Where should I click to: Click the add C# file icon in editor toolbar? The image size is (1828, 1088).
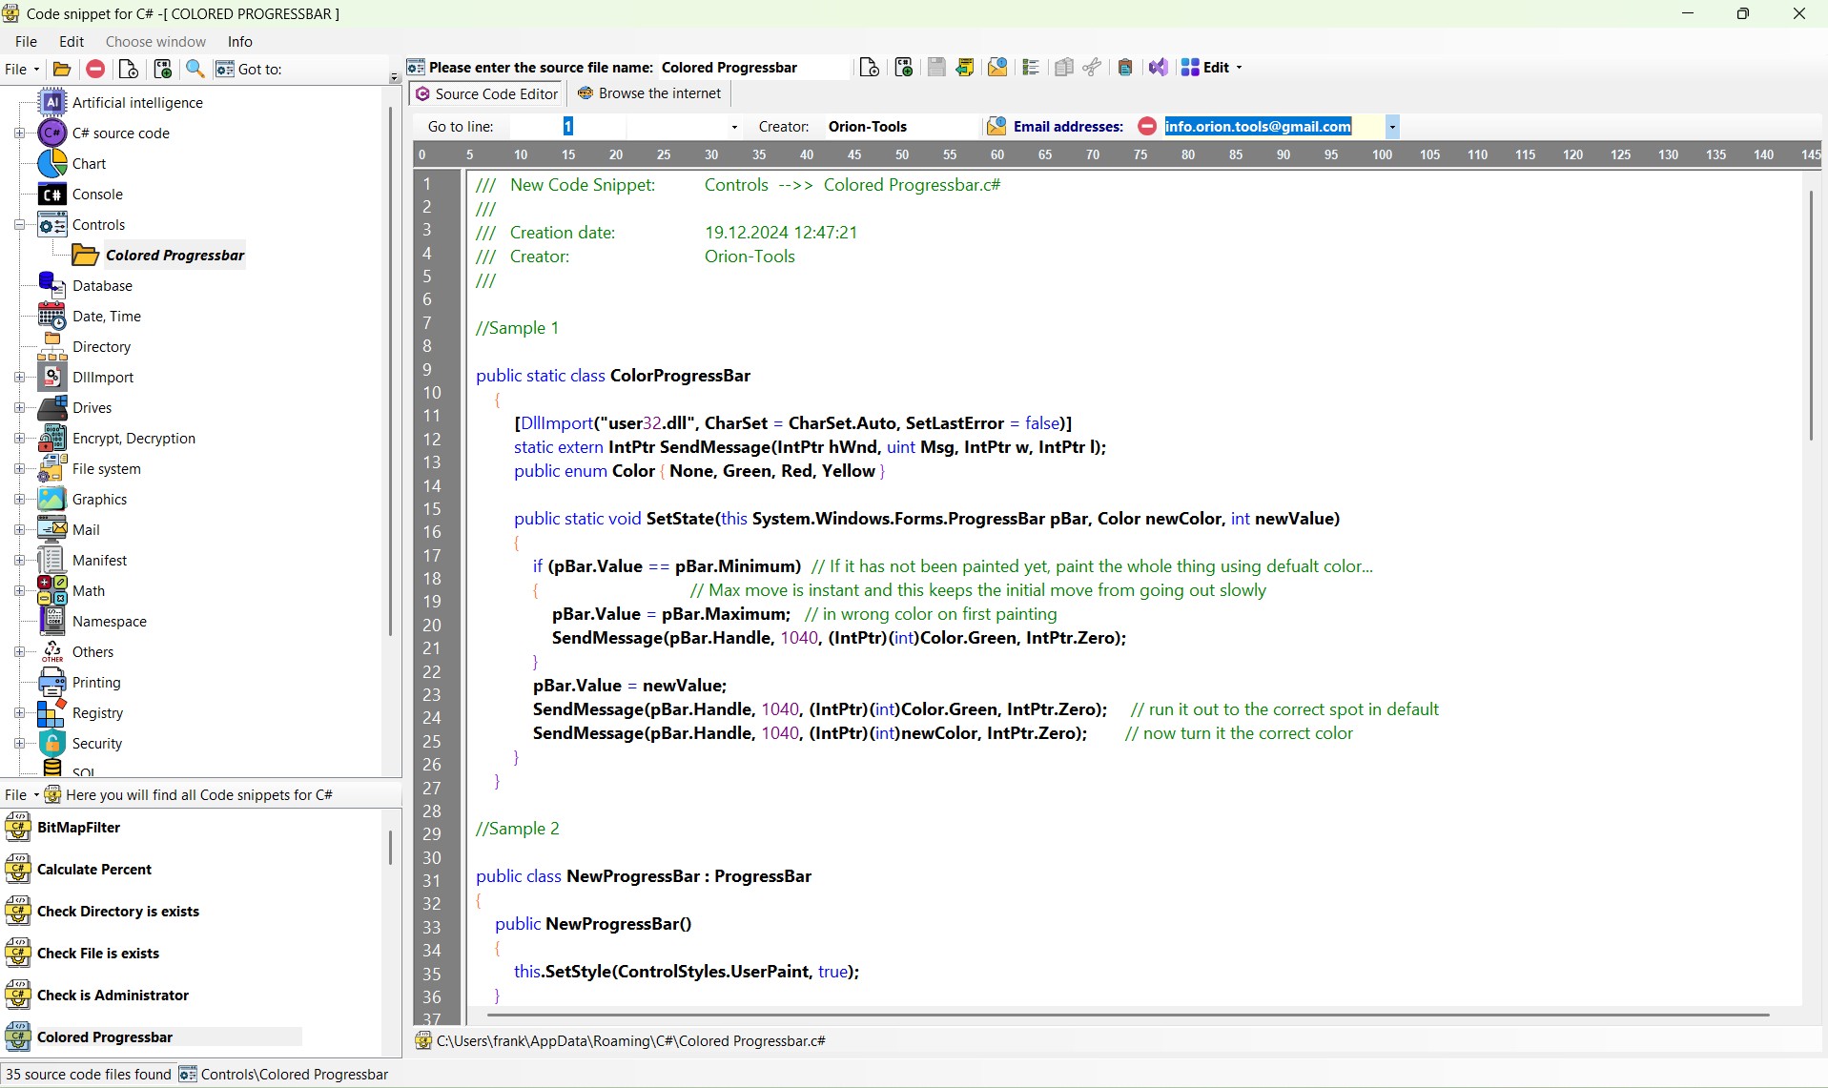point(904,67)
